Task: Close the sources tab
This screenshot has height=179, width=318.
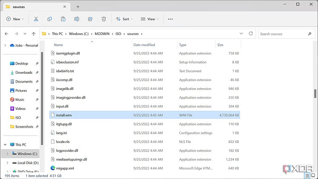Action: click(x=65, y=7)
